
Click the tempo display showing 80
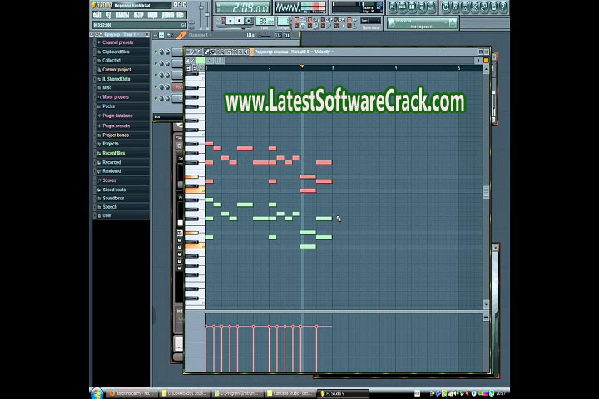tap(265, 22)
